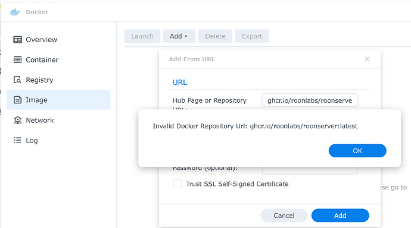
Task: Select the Overview sidebar icon
Action: pos(17,40)
